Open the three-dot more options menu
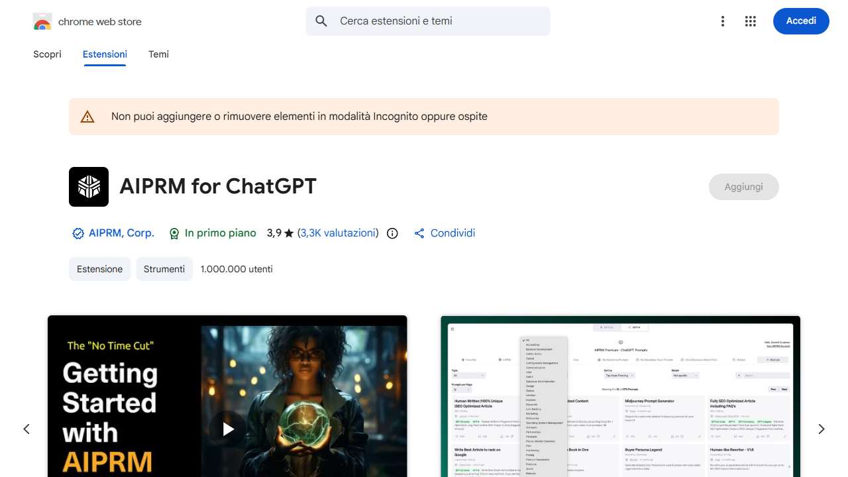848x477 pixels. pyautogui.click(x=723, y=21)
